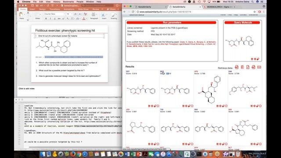Open the font color dropdown arrow
The height and width of the screenshot is (158, 281).
pyautogui.click(x=86, y=18)
